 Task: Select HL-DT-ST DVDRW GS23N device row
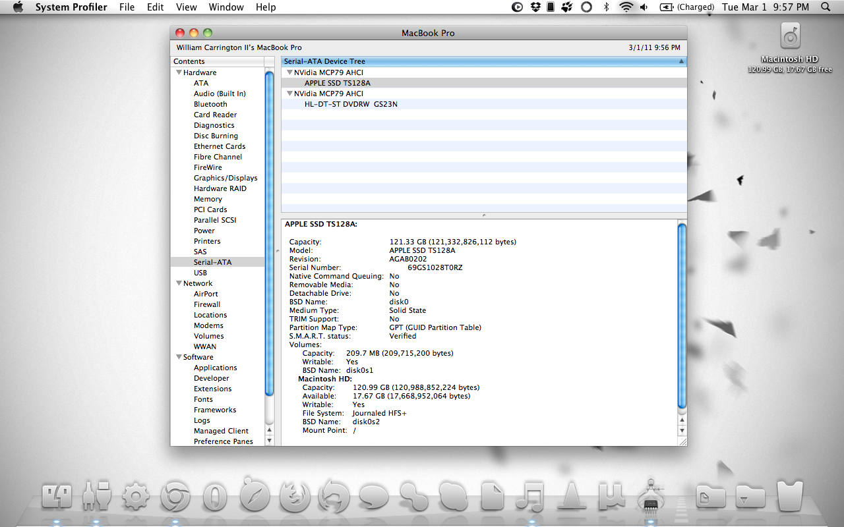pyautogui.click(x=484, y=104)
